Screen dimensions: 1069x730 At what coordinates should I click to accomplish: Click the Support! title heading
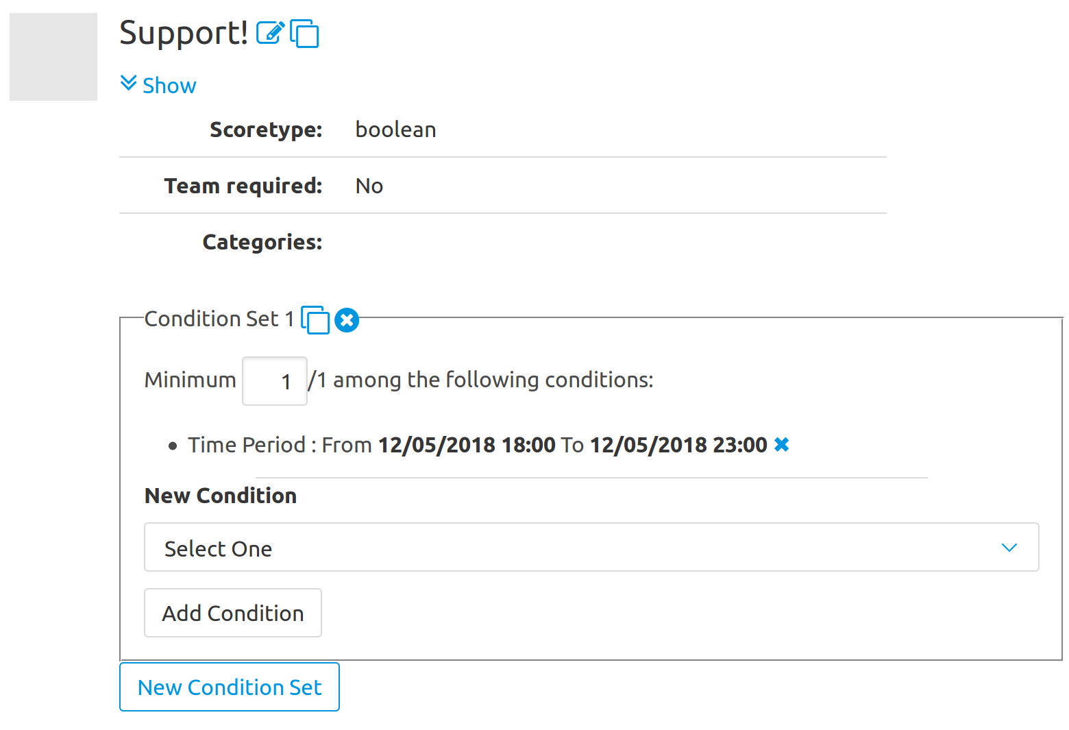tap(184, 33)
